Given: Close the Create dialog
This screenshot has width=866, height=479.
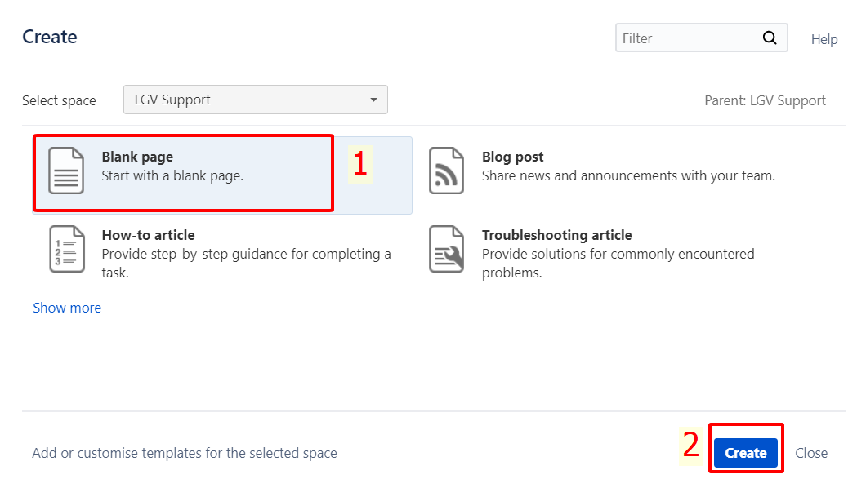Looking at the screenshot, I should click(811, 453).
